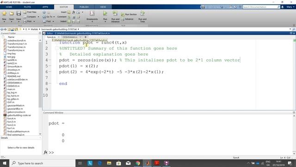Image resolution: width=296 pixels, height=167 pixels.
Task: Switch to the HOME ribbon tab
Action: (x=9, y=7)
